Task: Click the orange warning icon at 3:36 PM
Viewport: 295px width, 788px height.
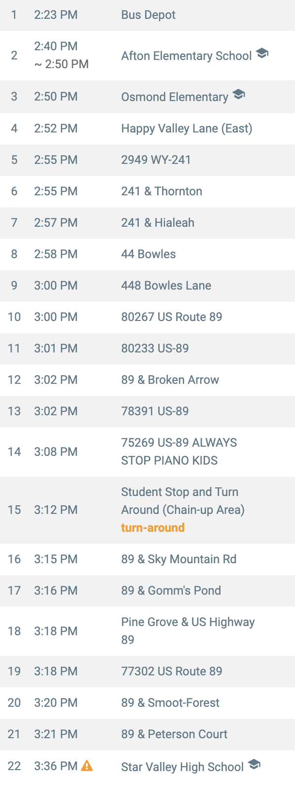Action: coord(87,766)
